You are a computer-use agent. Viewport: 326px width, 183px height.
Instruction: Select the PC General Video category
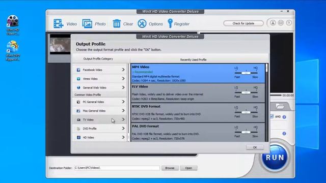[x=100, y=102]
